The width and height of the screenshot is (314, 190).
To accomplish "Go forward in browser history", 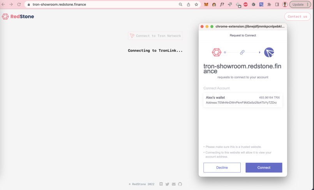I will [x=11, y=4].
